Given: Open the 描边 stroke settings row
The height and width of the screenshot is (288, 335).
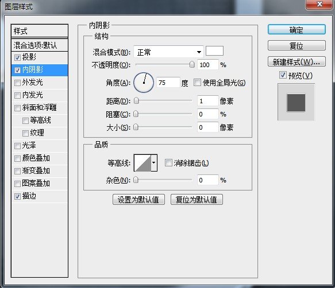Looking at the screenshot, I should [40, 196].
